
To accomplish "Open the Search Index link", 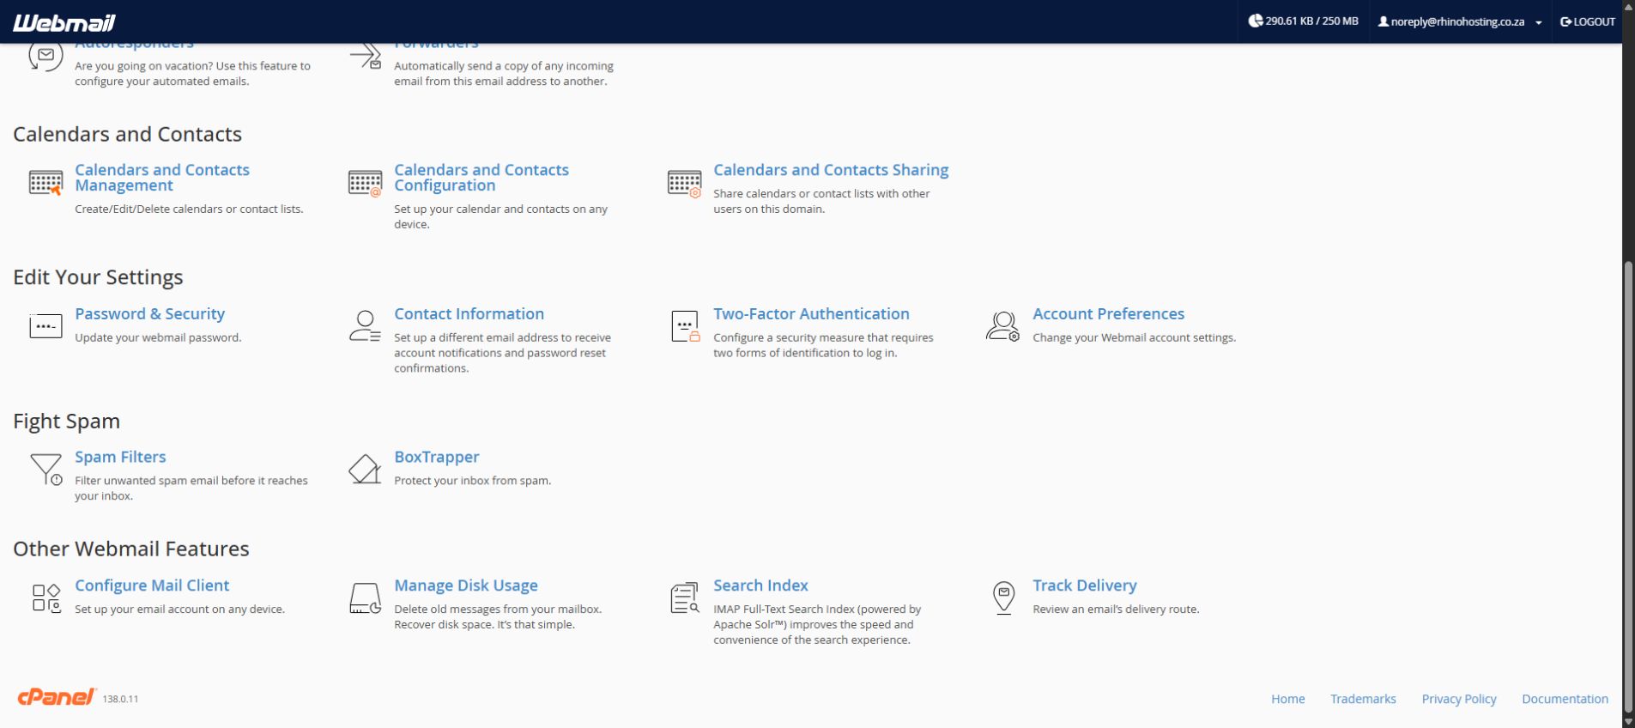I will [760, 585].
